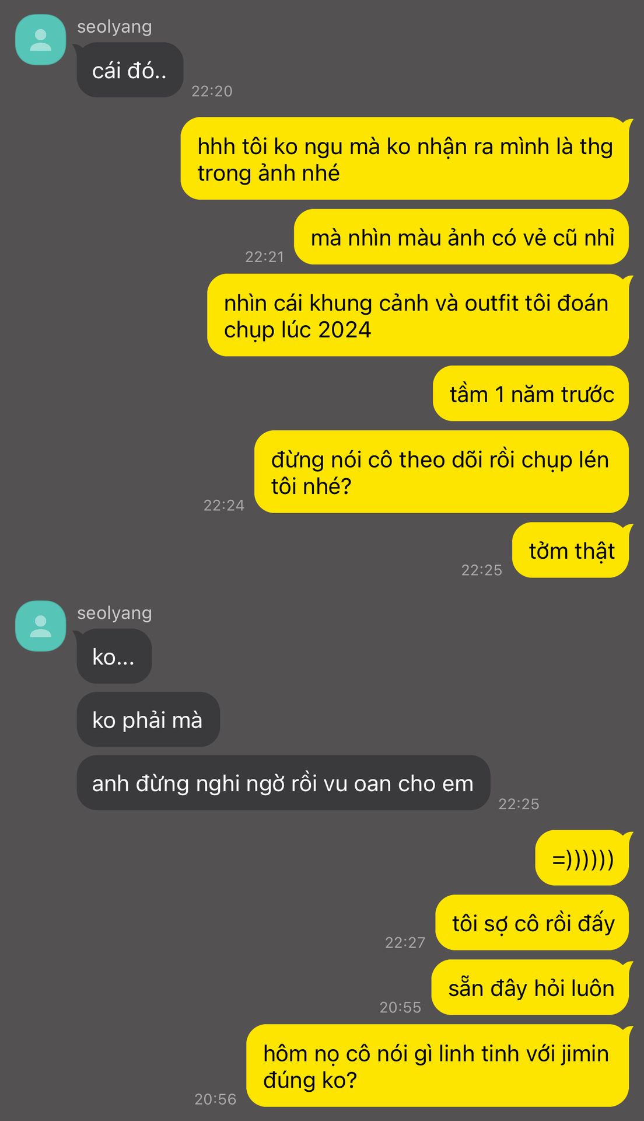Tap the 22:20 timestamp
644x1121 pixels.
(212, 91)
